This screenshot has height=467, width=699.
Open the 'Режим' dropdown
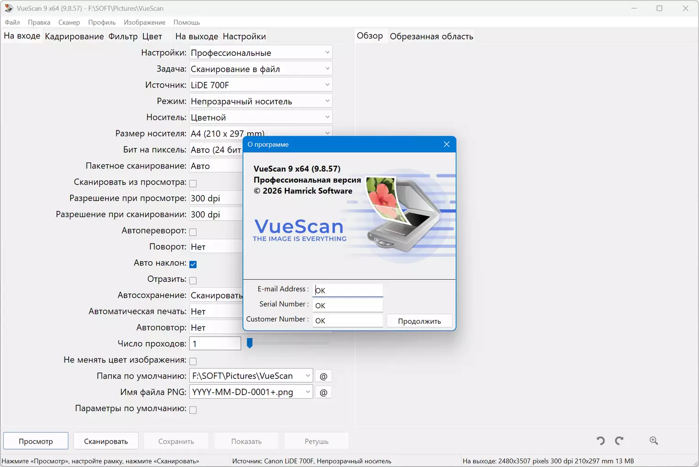tap(260, 101)
